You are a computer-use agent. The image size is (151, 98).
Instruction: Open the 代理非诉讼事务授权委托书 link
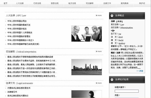point(19,88)
